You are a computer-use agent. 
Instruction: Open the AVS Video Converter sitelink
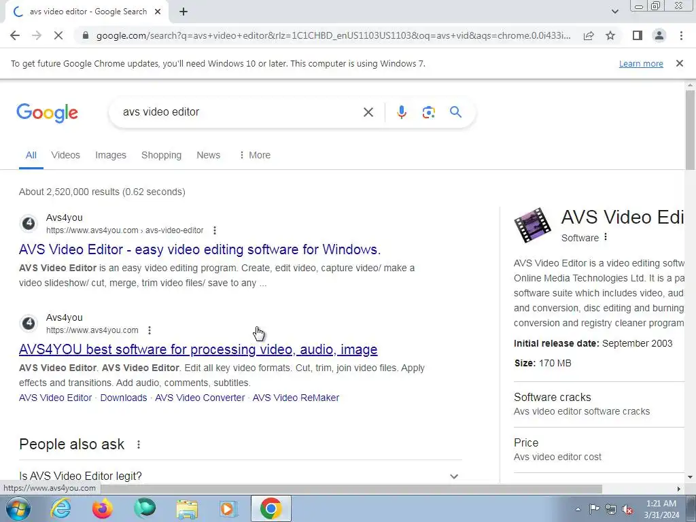pos(200,398)
